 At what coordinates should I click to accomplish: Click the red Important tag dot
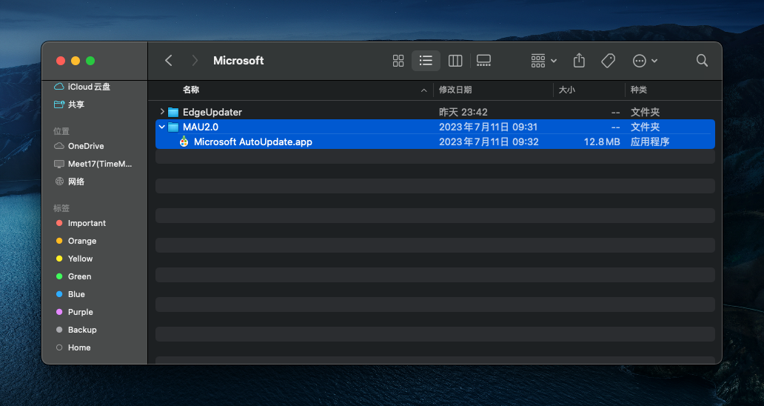click(59, 223)
